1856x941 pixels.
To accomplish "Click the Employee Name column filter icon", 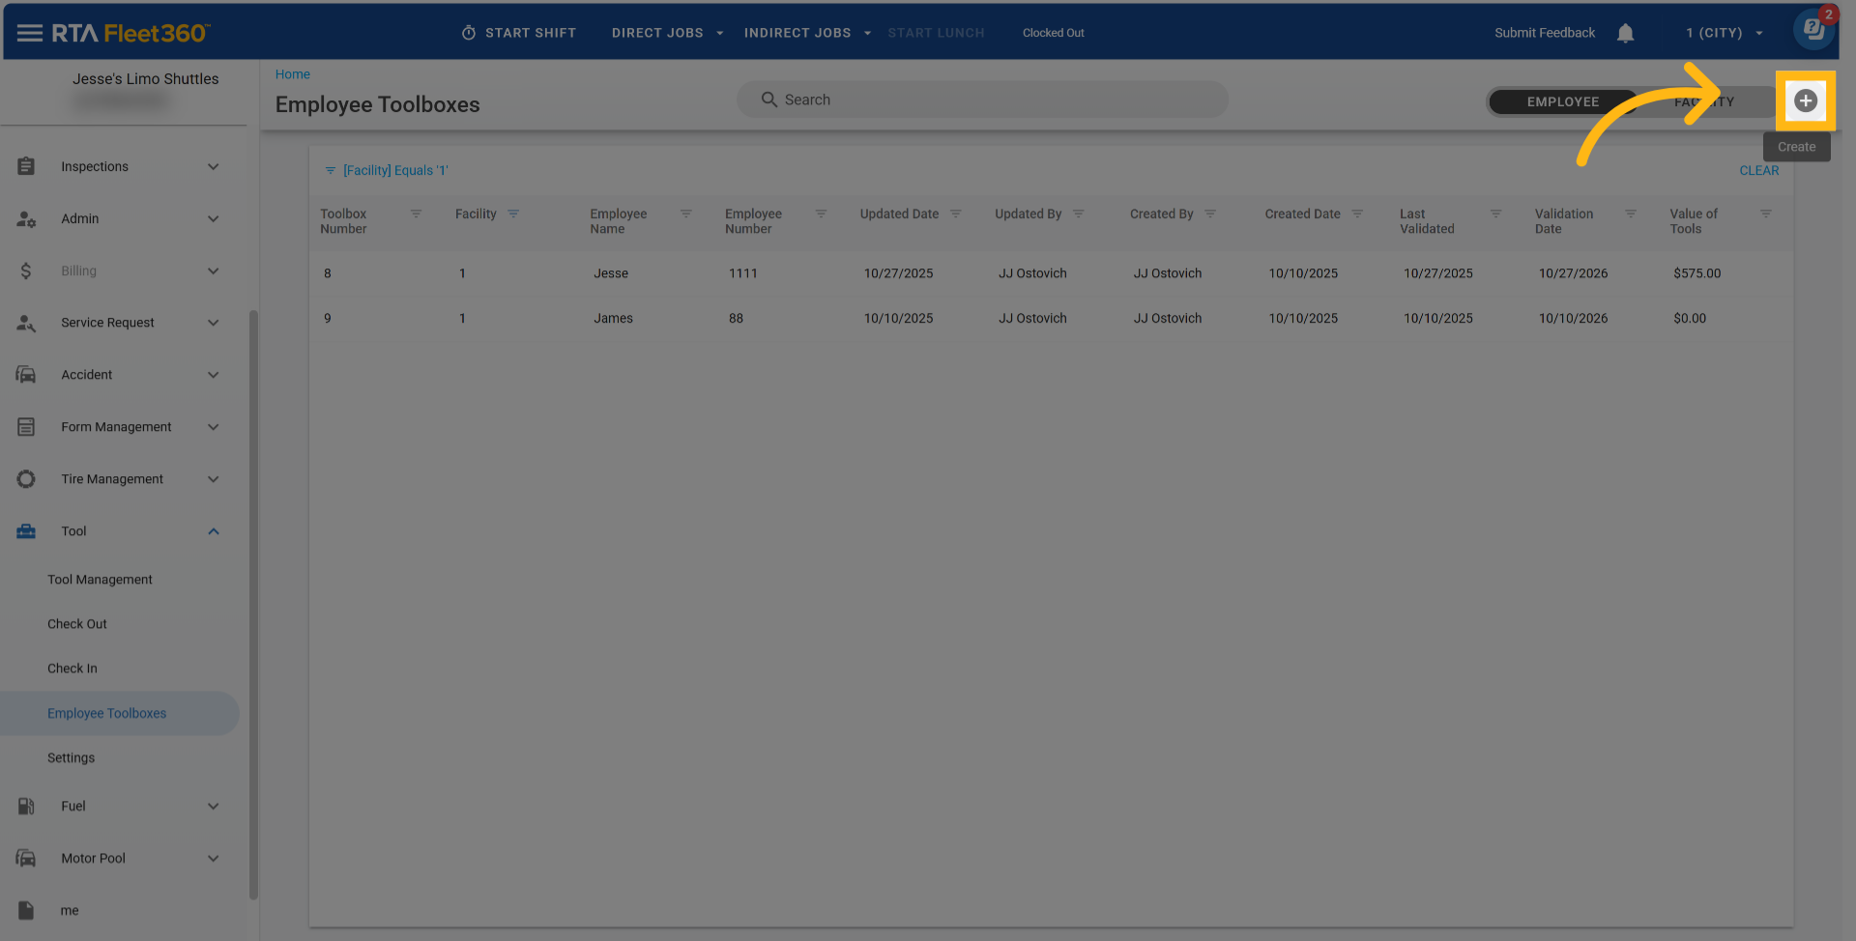I will pos(685,214).
